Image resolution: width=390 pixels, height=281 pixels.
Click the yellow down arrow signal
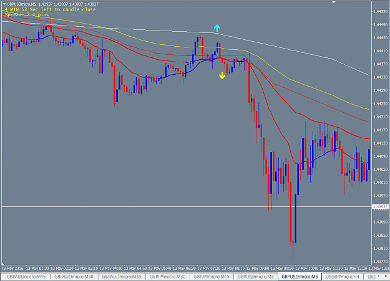click(222, 75)
